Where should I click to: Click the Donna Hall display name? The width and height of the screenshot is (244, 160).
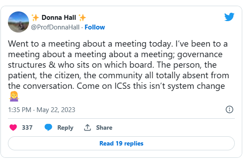point(59,18)
